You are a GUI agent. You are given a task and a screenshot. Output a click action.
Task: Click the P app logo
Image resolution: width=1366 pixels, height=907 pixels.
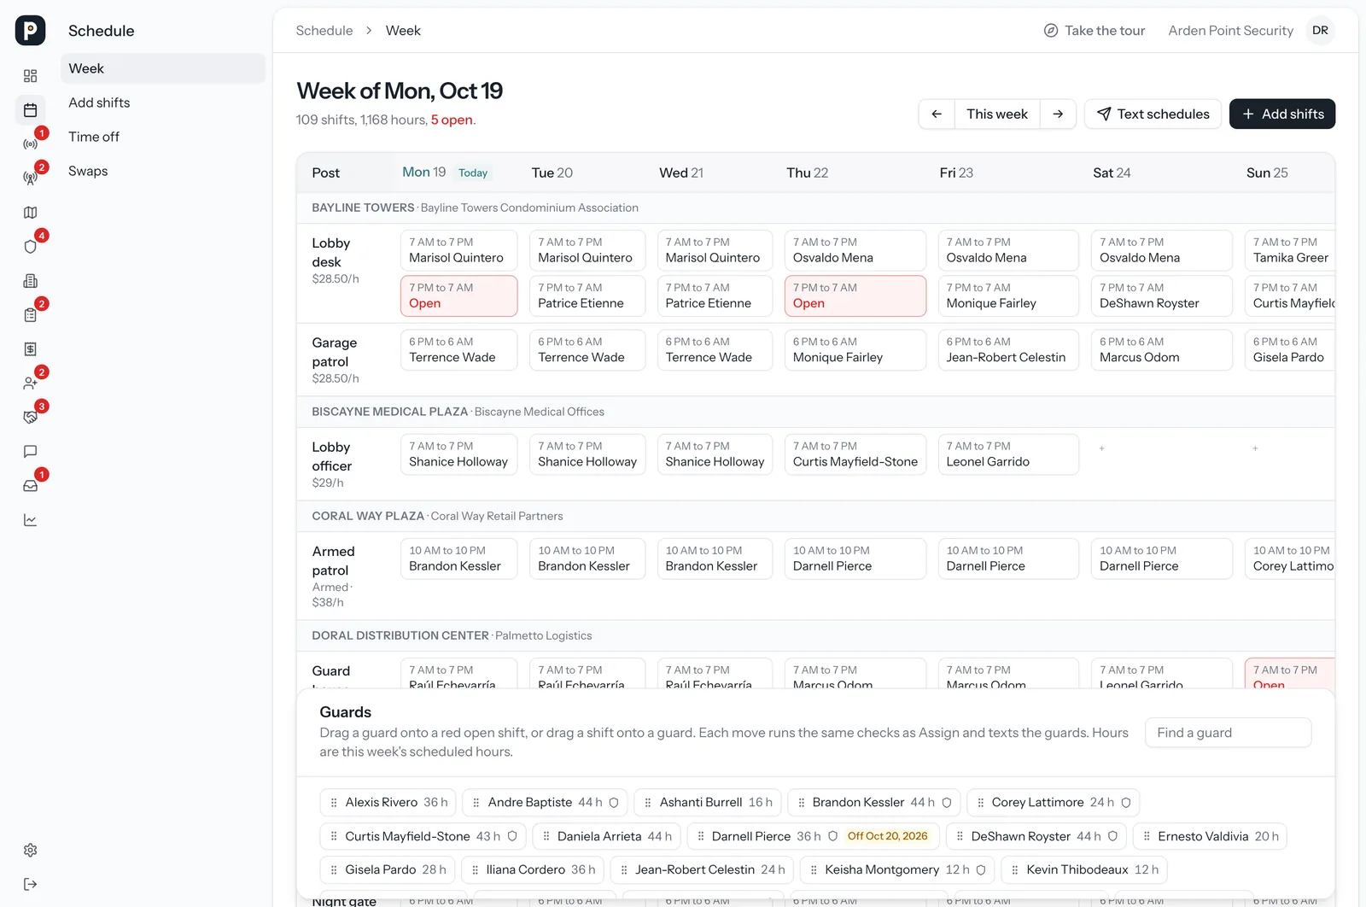(31, 31)
